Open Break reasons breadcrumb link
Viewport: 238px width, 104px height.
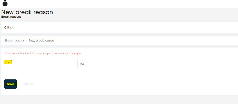(15, 40)
